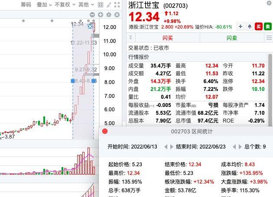Open the 筹码 chip distribution view
The height and width of the screenshot is (197, 273).
click(26, 4)
